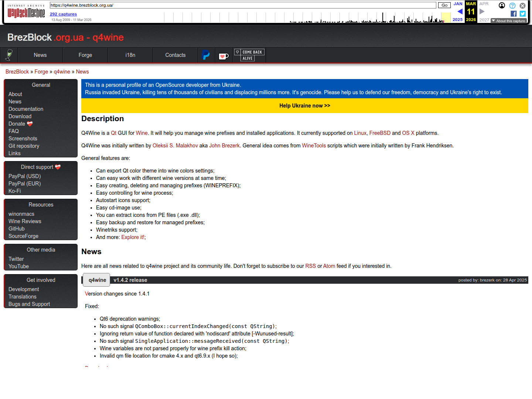Click the capture sparkline graph
532x399 pixels.
(307, 17)
